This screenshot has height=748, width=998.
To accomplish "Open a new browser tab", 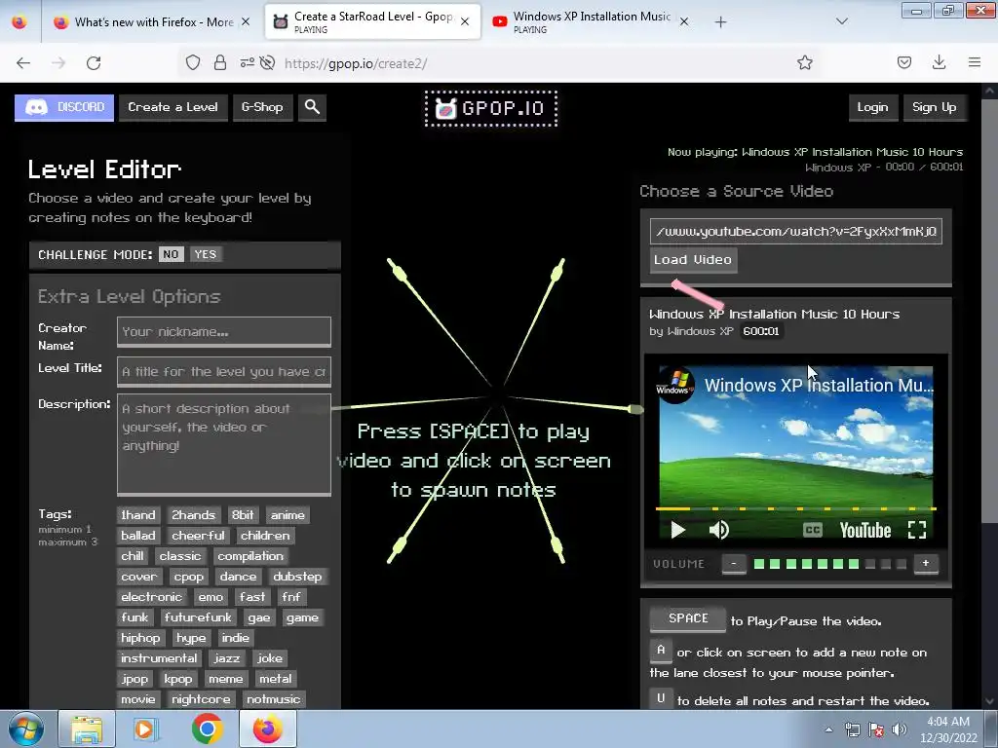I will 720,22.
